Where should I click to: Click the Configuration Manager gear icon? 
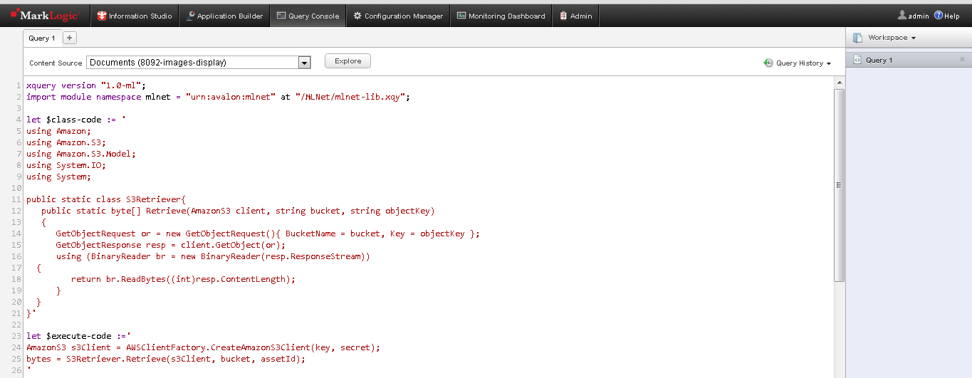pos(357,16)
